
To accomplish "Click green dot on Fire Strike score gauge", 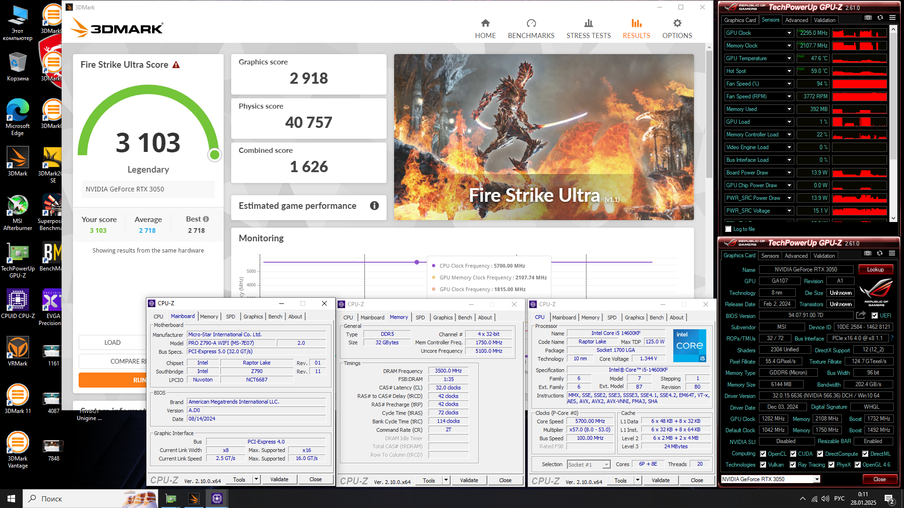I will (215, 154).
